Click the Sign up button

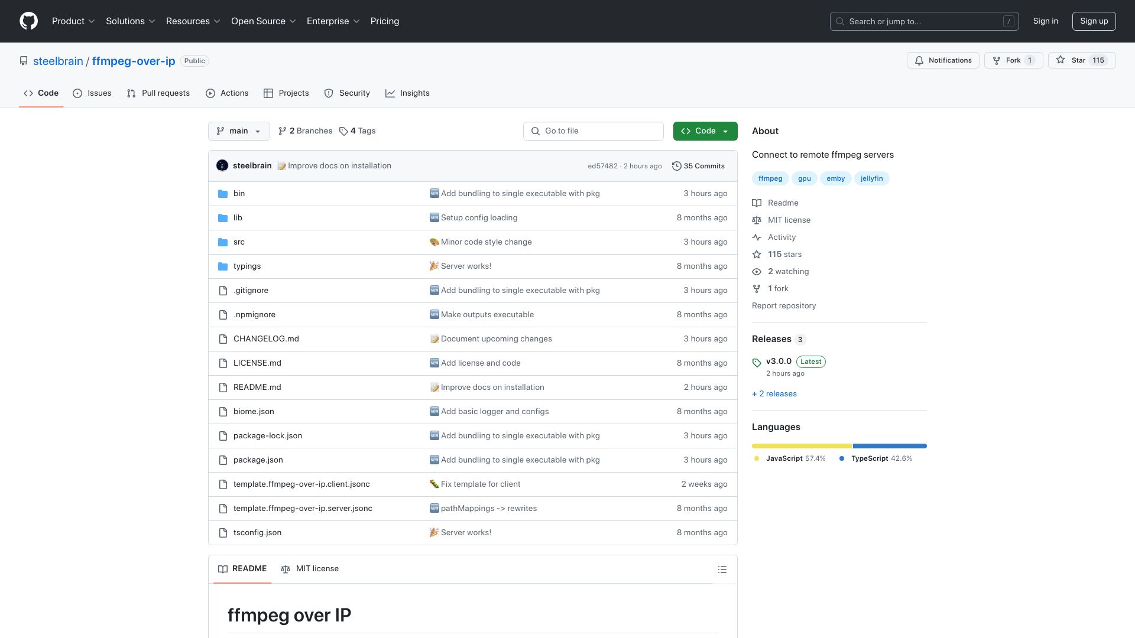(1094, 21)
